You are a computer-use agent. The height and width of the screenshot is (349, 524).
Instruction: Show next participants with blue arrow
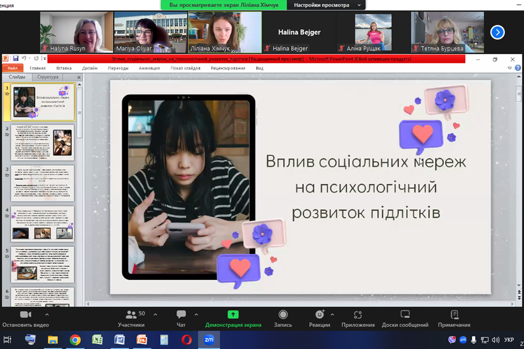[x=497, y=32]
